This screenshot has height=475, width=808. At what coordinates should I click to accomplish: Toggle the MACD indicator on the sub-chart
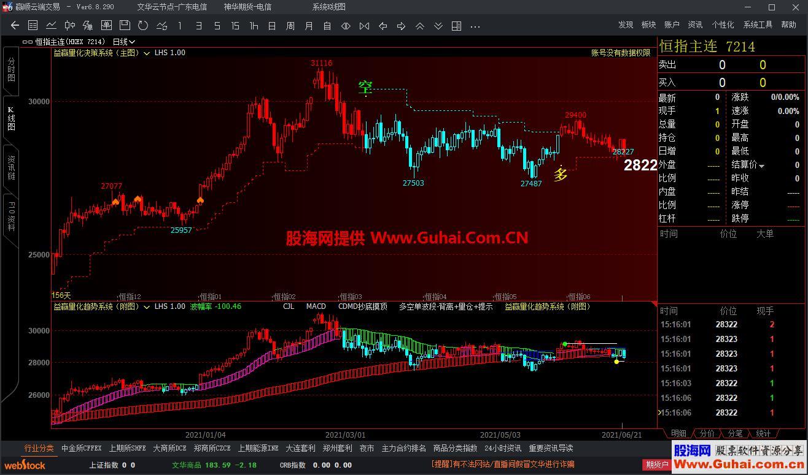(x=315, y=306)
